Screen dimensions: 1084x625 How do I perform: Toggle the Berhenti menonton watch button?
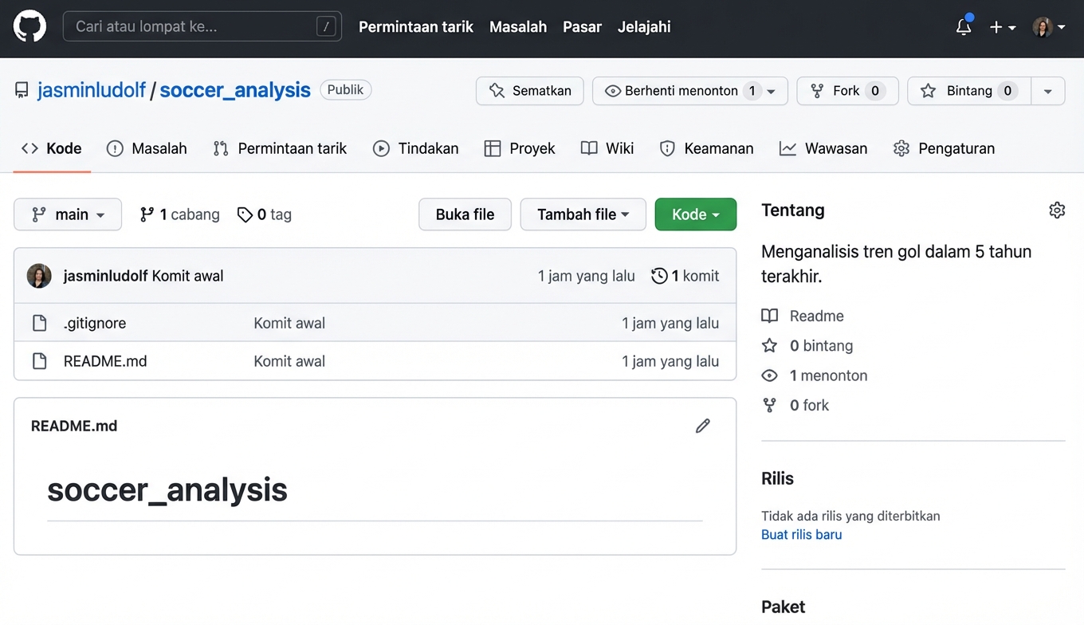(690, 91)
